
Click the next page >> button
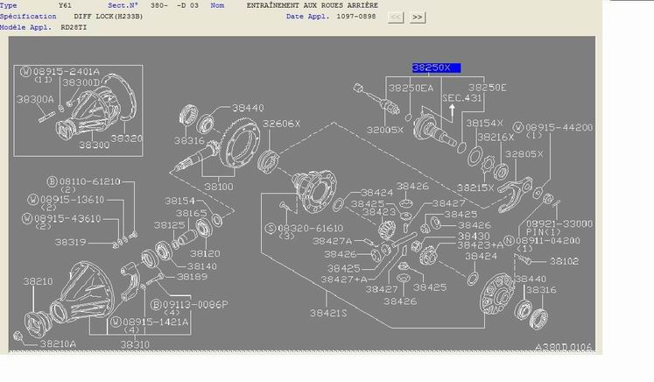[418, 18]
